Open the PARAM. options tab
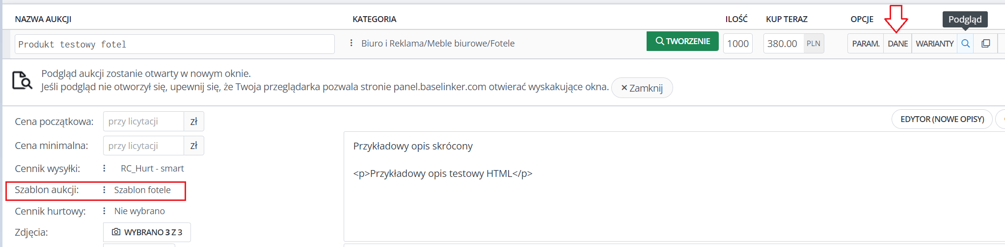Image resolution: width=1005 pixels, height=247 pixels. (866, 44)
